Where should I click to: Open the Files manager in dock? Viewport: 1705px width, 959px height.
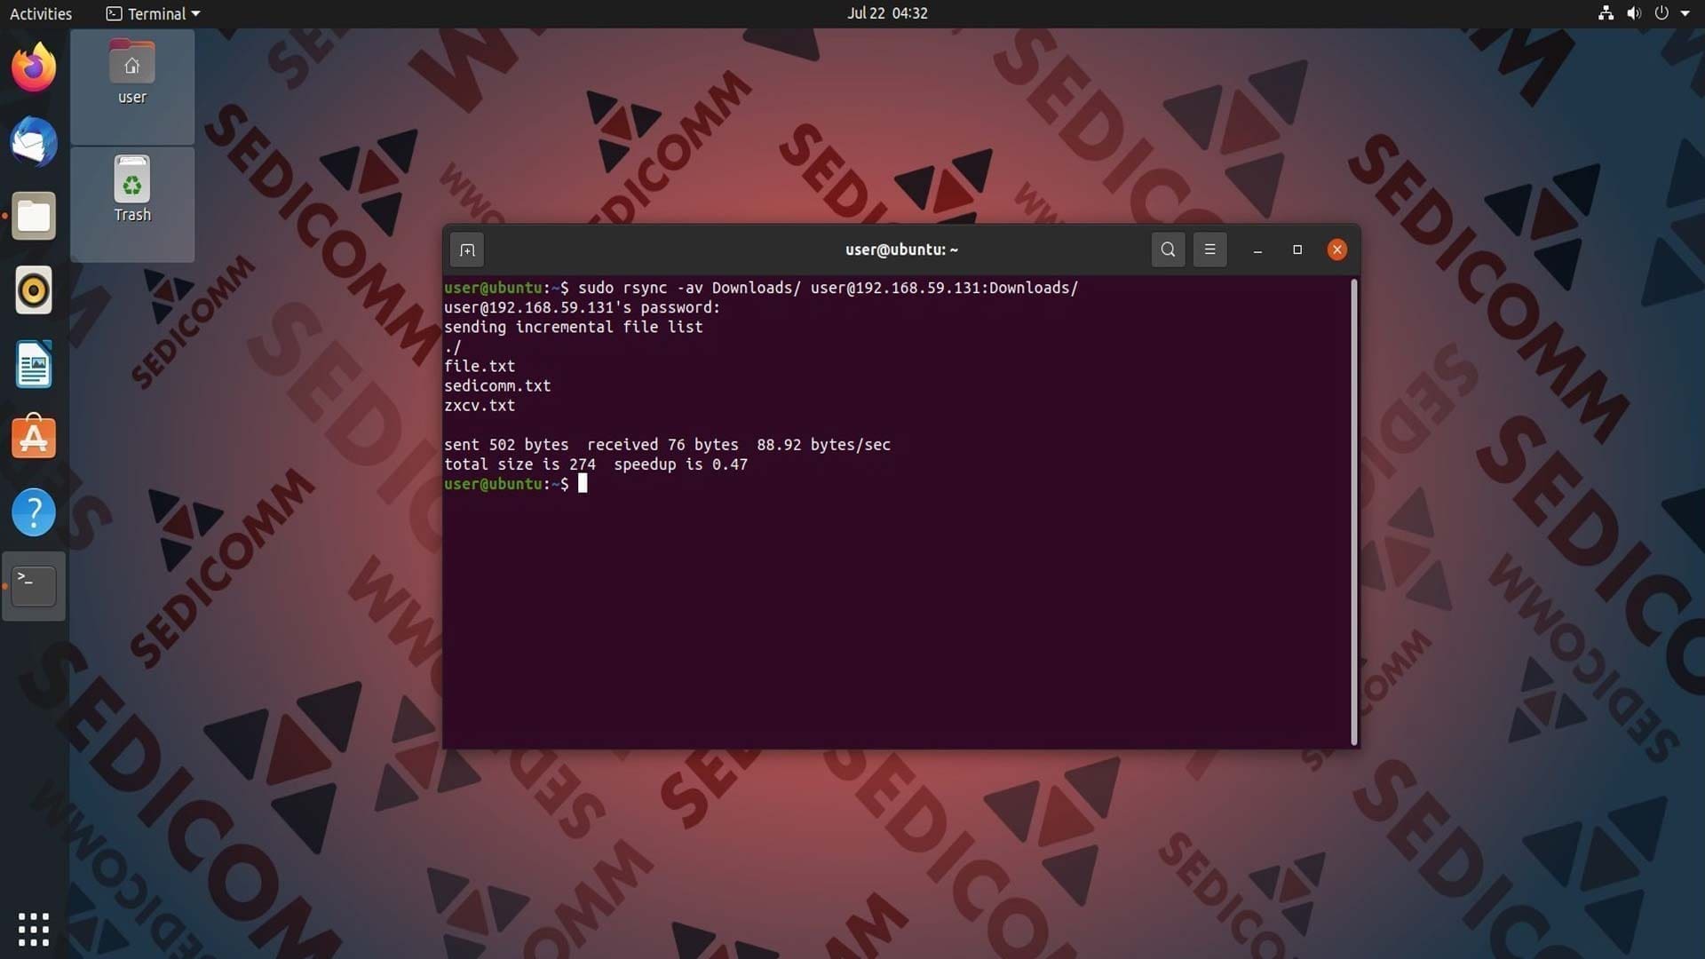[x=34, y=216]
